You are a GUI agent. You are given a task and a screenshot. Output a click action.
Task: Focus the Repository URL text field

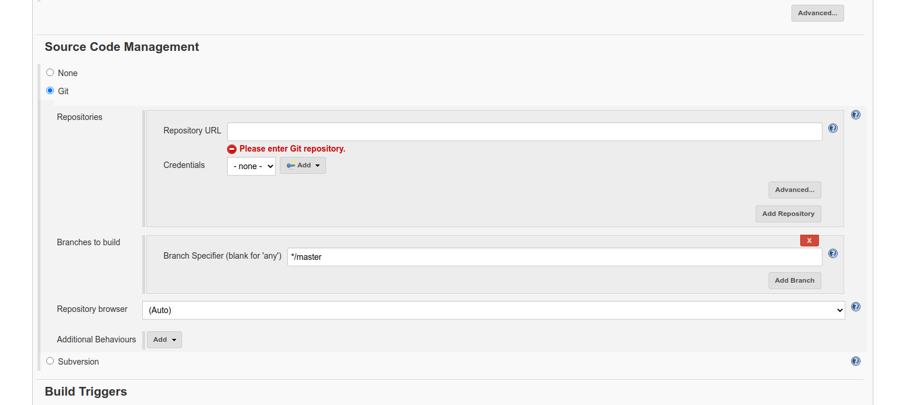coord(524,132)
